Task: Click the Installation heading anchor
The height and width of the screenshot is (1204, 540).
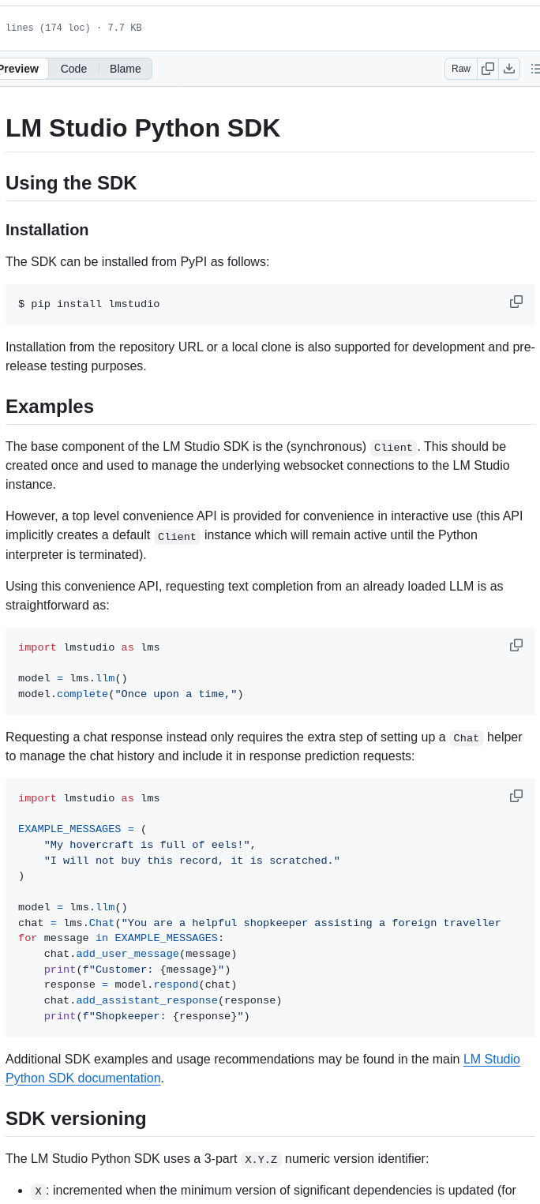Action: click(47, 230)
